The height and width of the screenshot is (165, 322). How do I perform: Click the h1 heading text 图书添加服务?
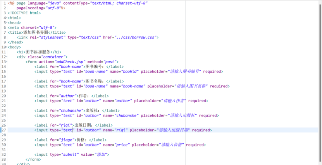point(39,52)
